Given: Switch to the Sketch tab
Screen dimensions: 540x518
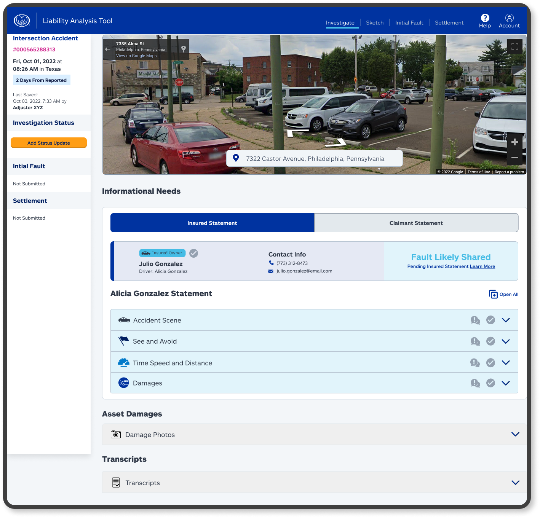Looking at the screenshot, I should click(x=375, y=23).
